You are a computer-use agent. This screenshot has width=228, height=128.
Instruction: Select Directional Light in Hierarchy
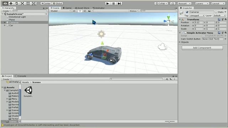[x=17, y=17]
